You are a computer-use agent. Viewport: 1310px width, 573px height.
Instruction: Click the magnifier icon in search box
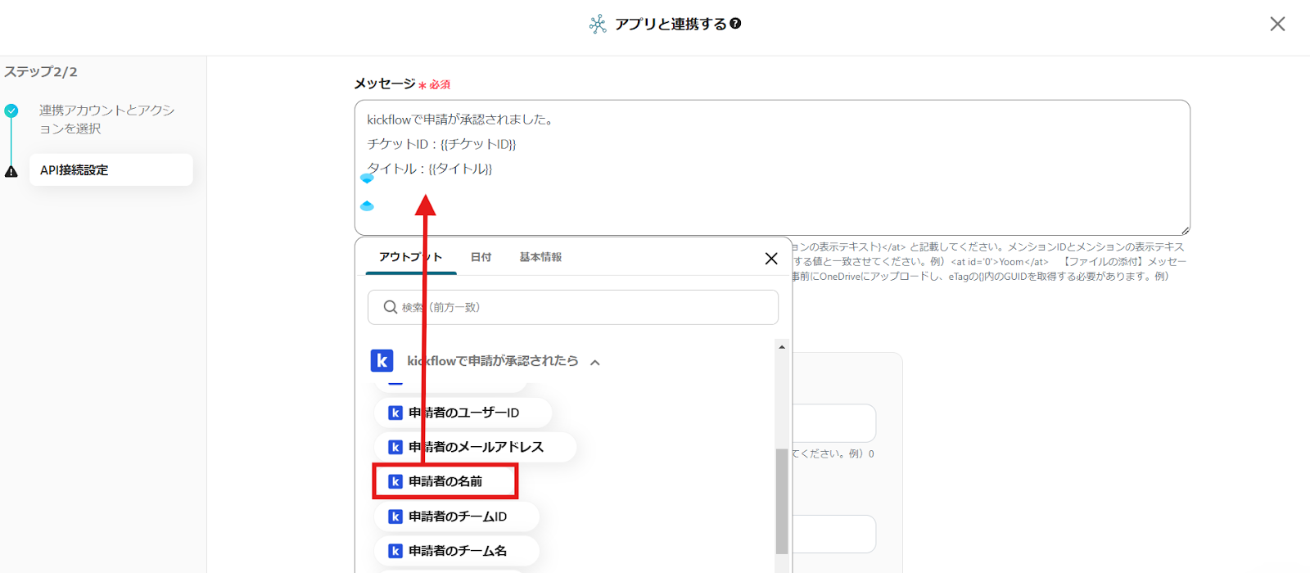point(391,307)
